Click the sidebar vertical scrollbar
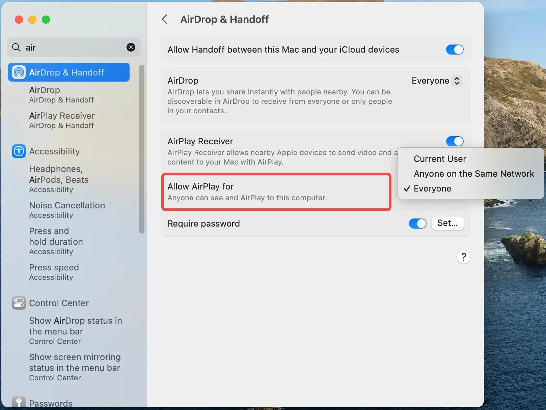 click(142, 149)
